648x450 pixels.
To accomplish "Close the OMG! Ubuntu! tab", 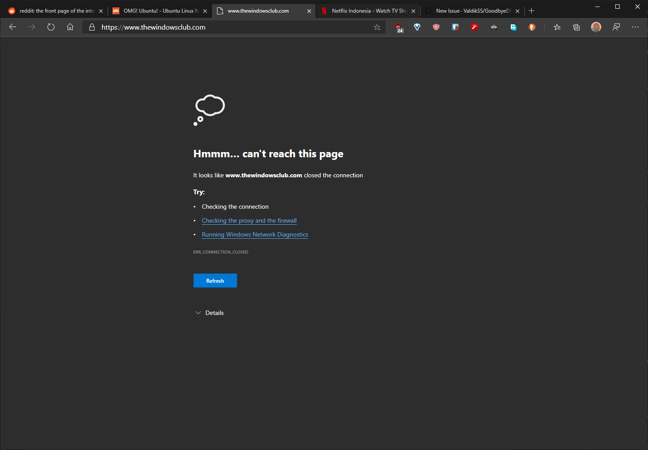I will pyautogui.click(x=205, y=11).
